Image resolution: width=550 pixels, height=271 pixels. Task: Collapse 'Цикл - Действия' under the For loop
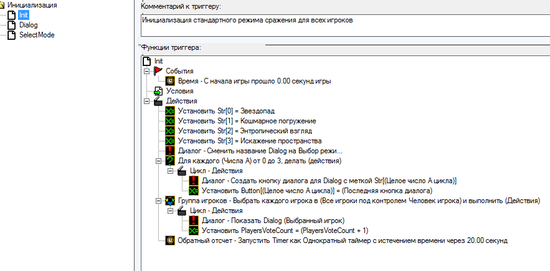click(171, 171)
